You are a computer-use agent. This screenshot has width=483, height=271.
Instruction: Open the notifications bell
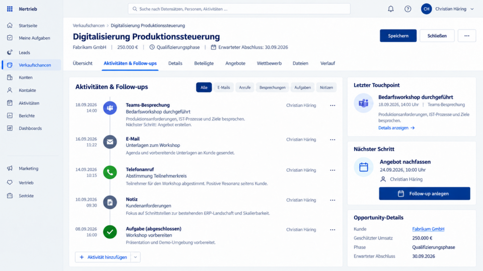coord(391,9)
